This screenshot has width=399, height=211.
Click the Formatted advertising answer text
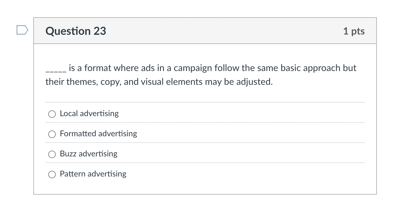98,134
